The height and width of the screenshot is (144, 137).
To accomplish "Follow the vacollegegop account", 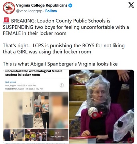I will 51,11.
